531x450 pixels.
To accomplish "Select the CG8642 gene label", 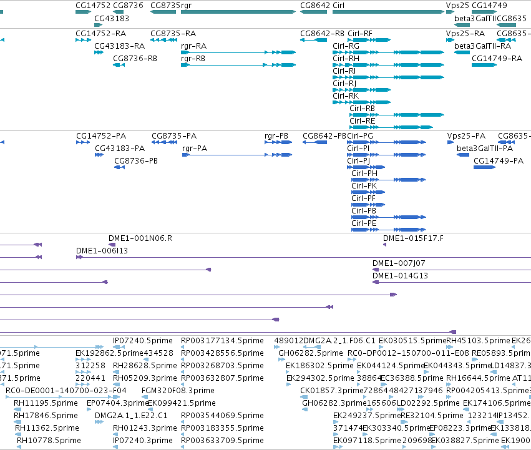I will [315, 6].
